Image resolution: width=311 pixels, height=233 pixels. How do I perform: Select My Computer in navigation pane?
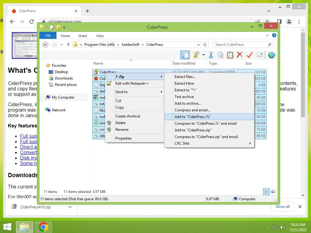63,97
